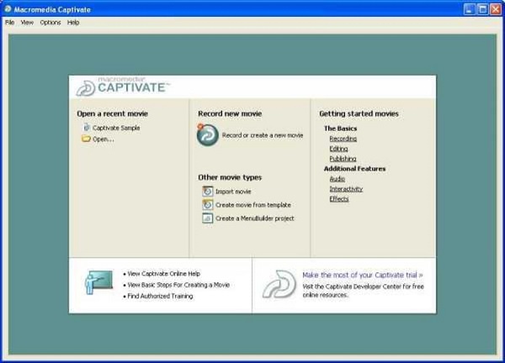Open the Options menu

[x=50, y=23]
